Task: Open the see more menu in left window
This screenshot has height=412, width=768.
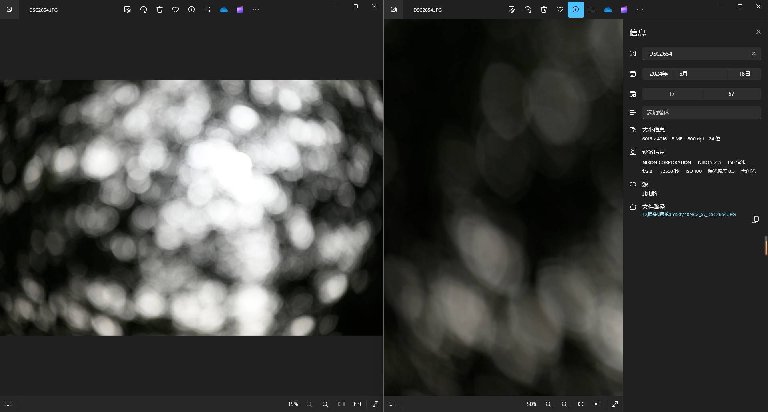Action: 256,10
